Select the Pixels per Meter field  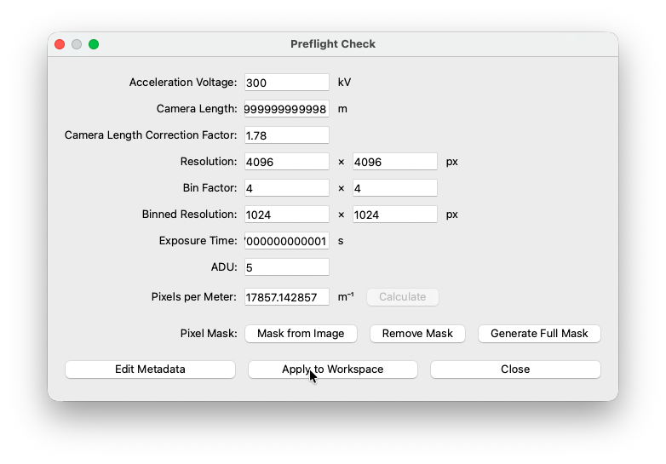(x=287, y=297)
